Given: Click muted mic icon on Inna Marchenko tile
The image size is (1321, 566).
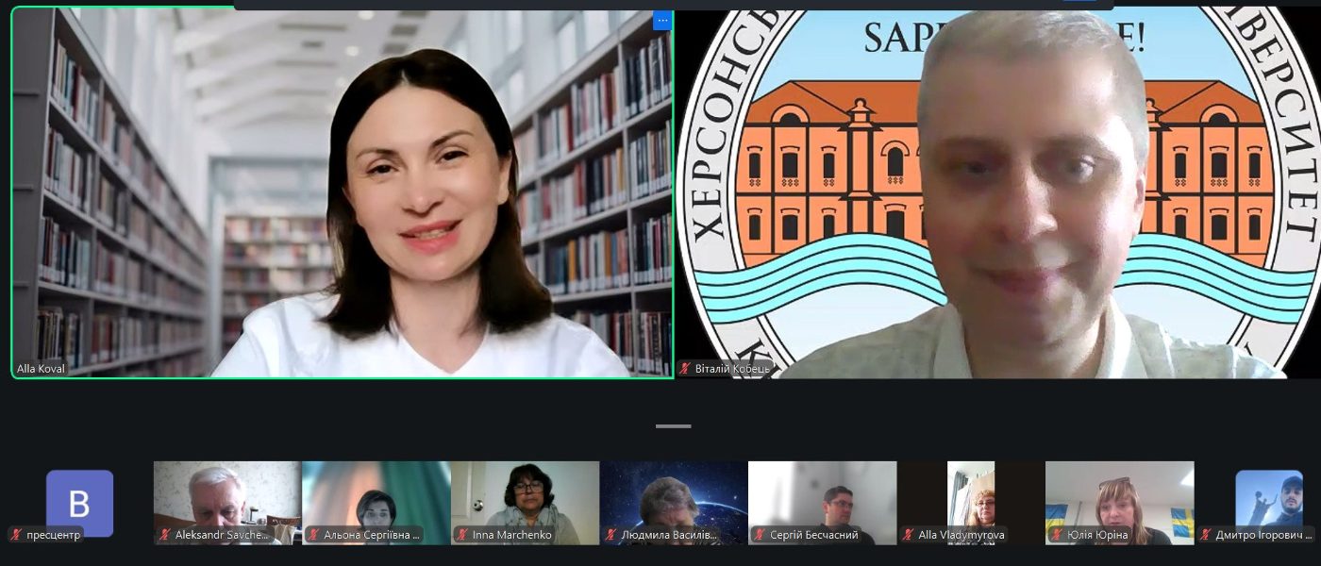Looking at the screenshot, I should click(x=462, y=535).
